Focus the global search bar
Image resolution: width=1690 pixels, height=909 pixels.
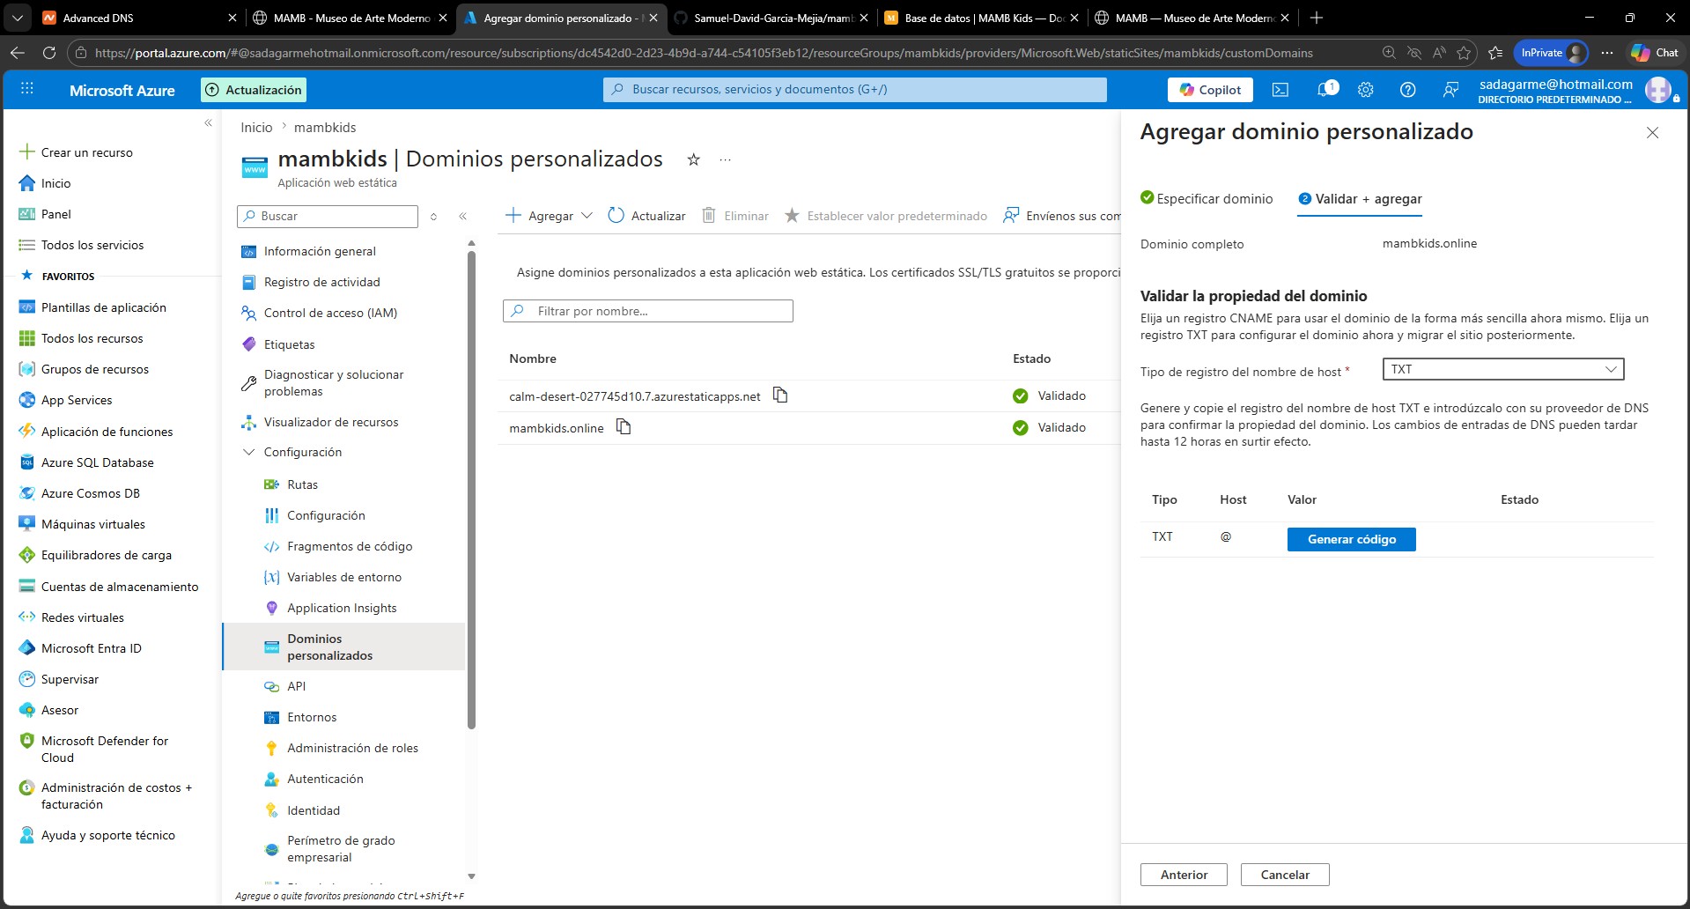tap(854, 90)
